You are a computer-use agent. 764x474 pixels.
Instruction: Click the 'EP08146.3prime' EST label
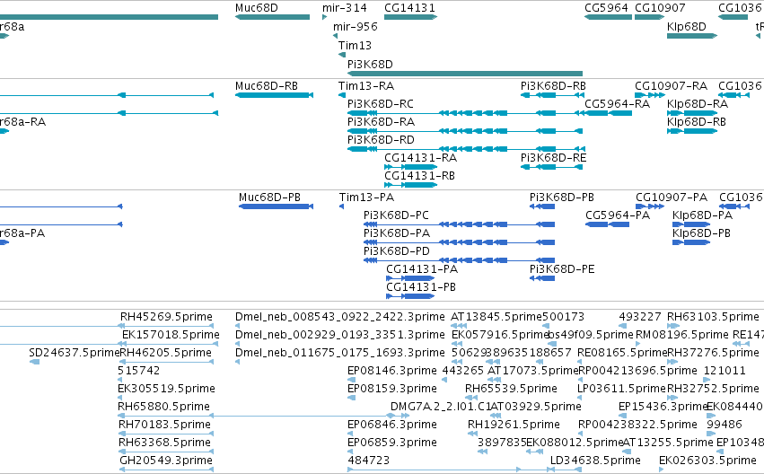pyautogui.click(x=392, y=371)
